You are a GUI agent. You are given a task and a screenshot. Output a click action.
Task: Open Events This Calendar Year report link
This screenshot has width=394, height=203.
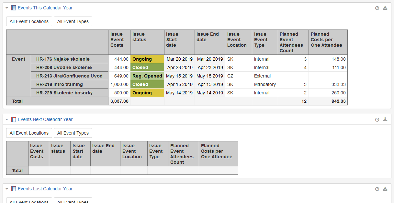[x=45, y=8]
